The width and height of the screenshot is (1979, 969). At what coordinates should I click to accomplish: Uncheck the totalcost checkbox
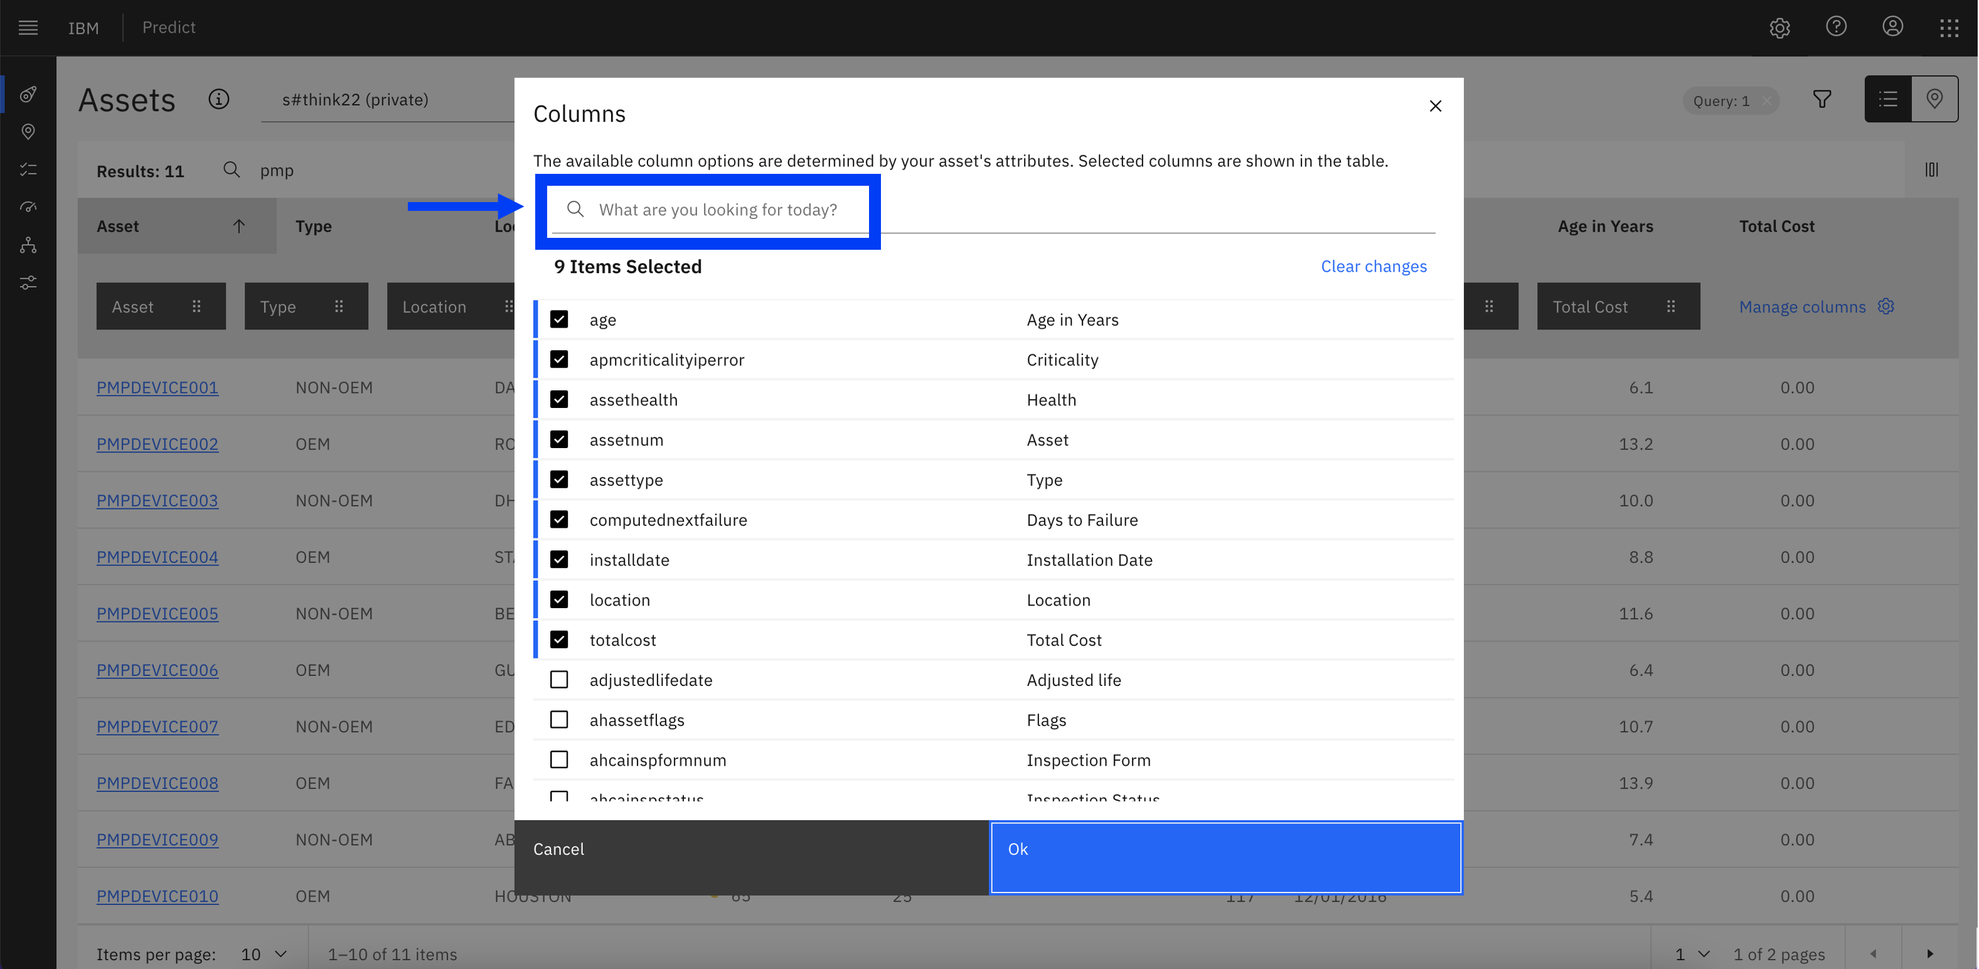point(559,640)
